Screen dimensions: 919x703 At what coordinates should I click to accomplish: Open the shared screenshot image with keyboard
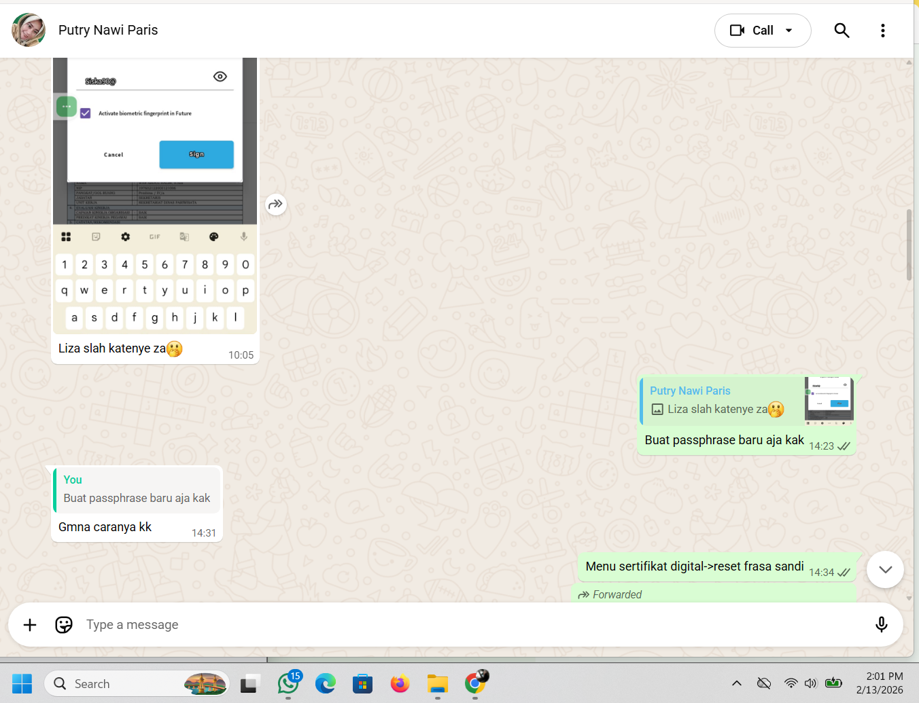pos(155,197)
